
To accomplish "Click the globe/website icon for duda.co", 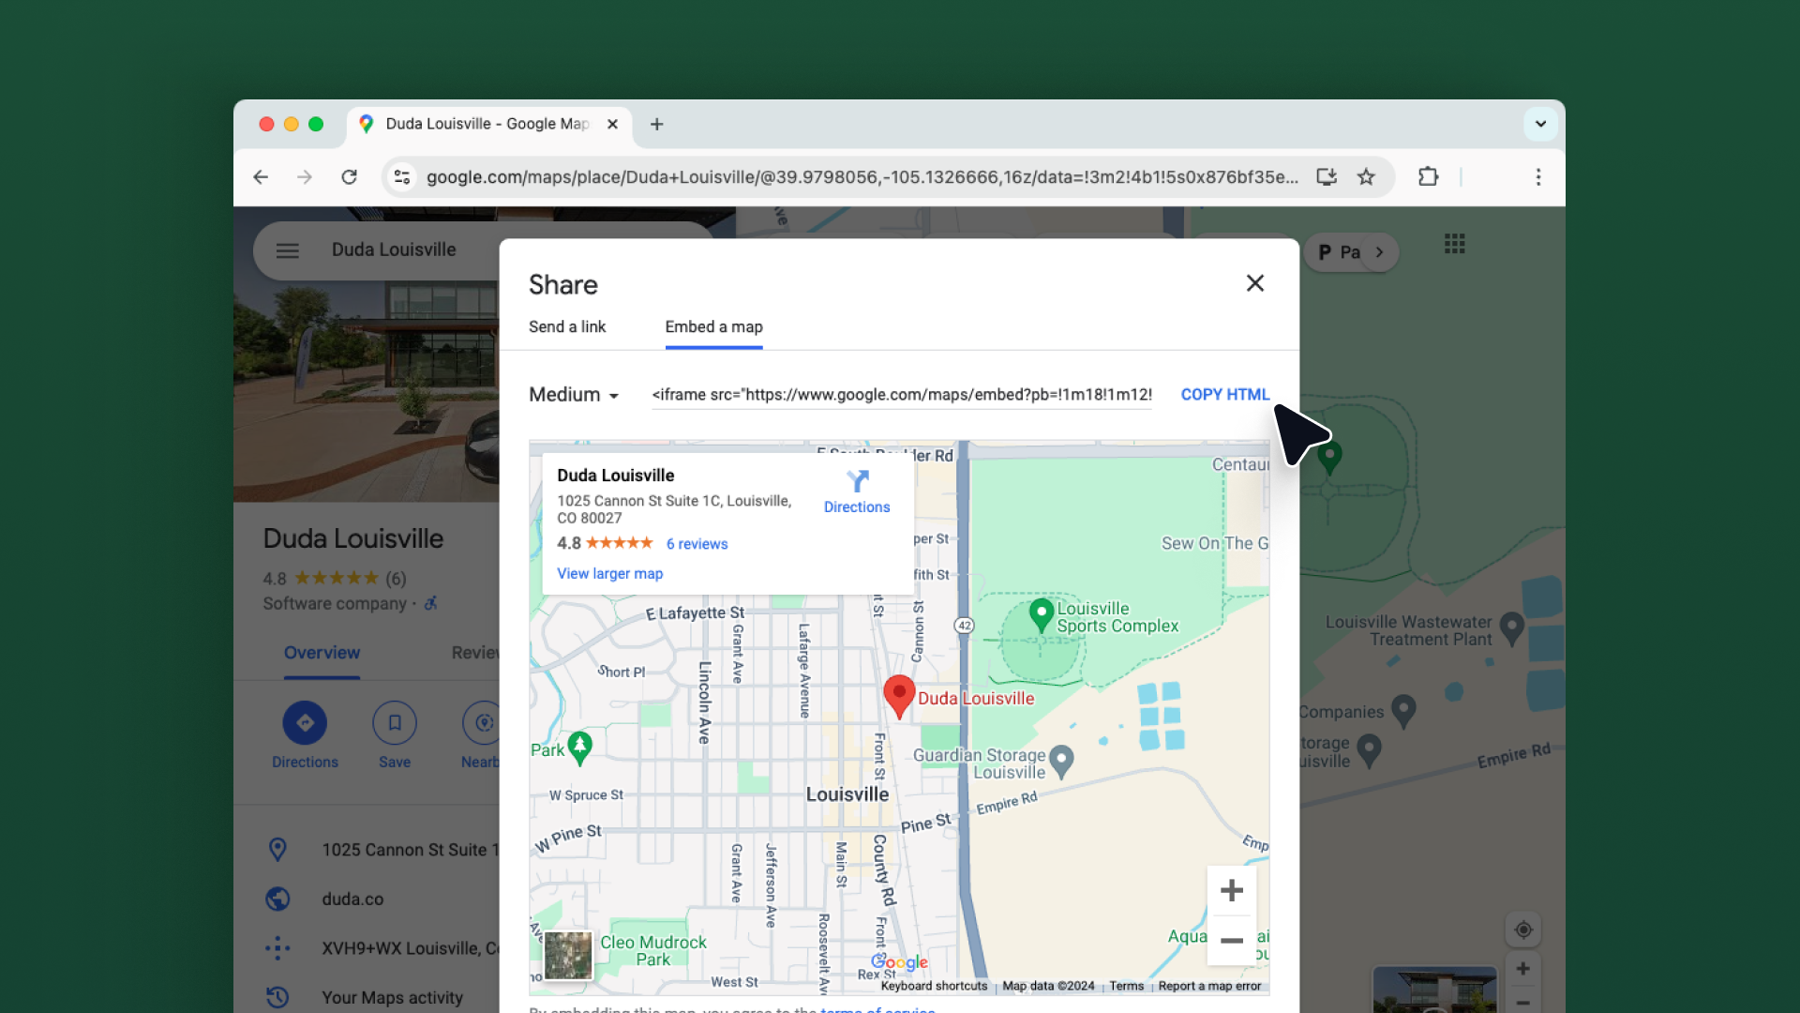I will click(x=277, y=898).
